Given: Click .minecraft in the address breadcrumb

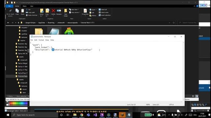Looking at the screenshot, I should (61, 23).
